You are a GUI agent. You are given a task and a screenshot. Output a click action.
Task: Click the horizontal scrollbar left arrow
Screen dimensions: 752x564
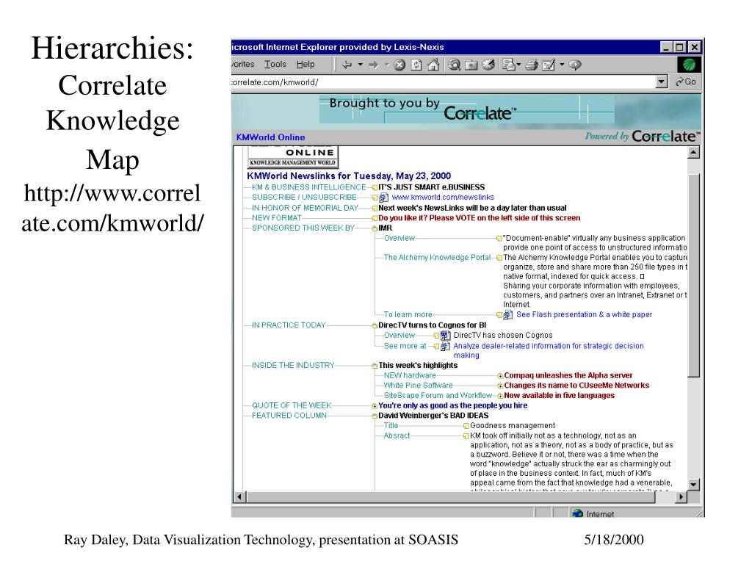point(240,497)
